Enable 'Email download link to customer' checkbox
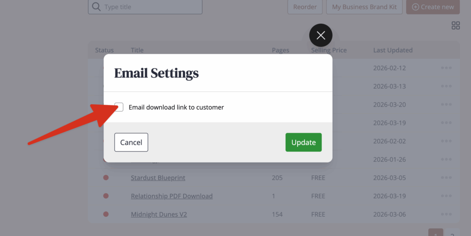Image resolution: width=471 pixels, height=236 pixels. coord(119,107)
